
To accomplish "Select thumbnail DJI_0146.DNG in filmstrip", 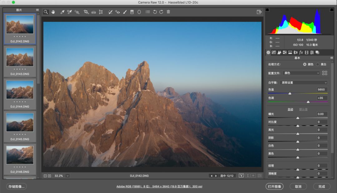I will point(20,159).
